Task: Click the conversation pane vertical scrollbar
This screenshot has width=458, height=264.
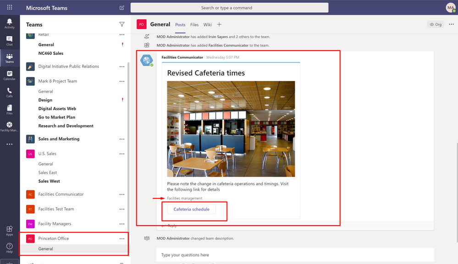Action: (457, 193)
